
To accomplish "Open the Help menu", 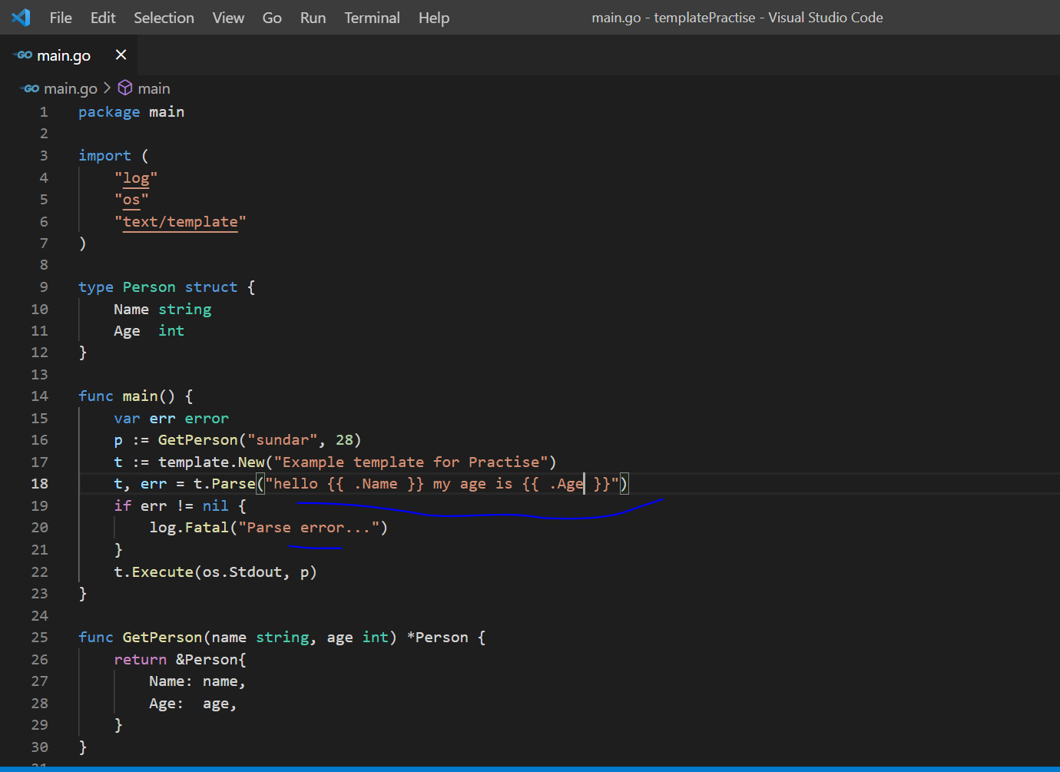I will pyautogui.click(x=434, y=17).
